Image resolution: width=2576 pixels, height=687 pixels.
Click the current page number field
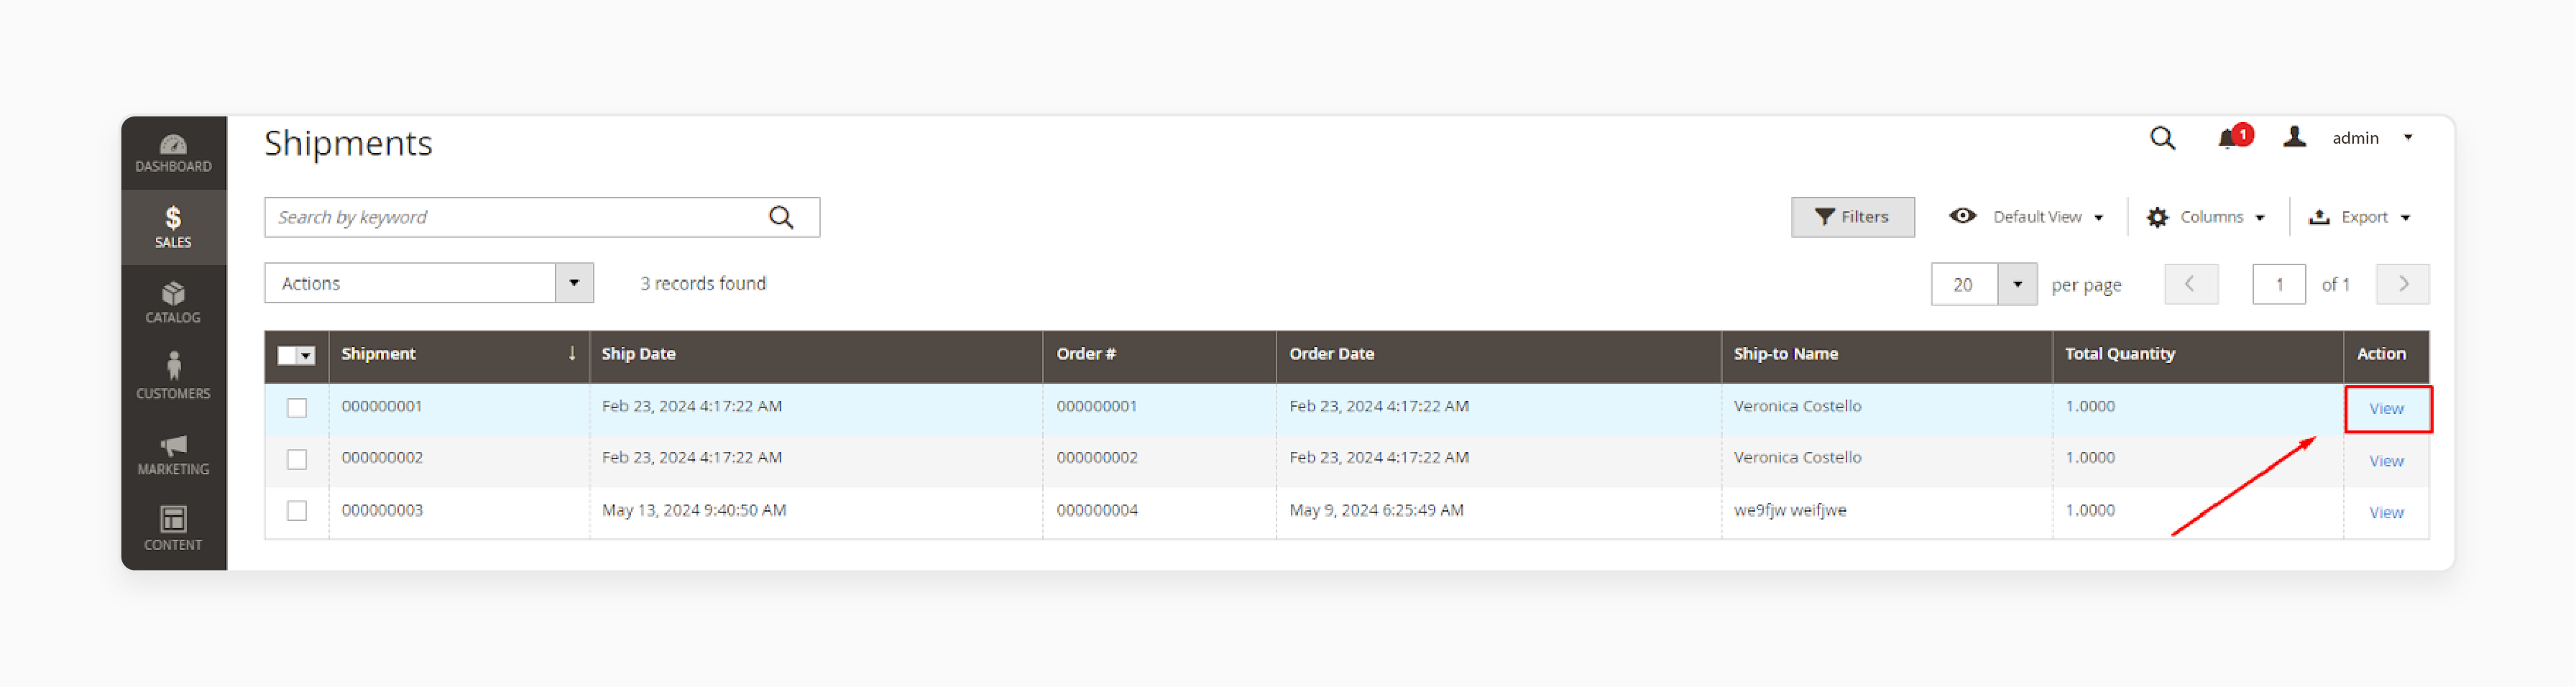pyautogui.click(x=2278, y=285)
